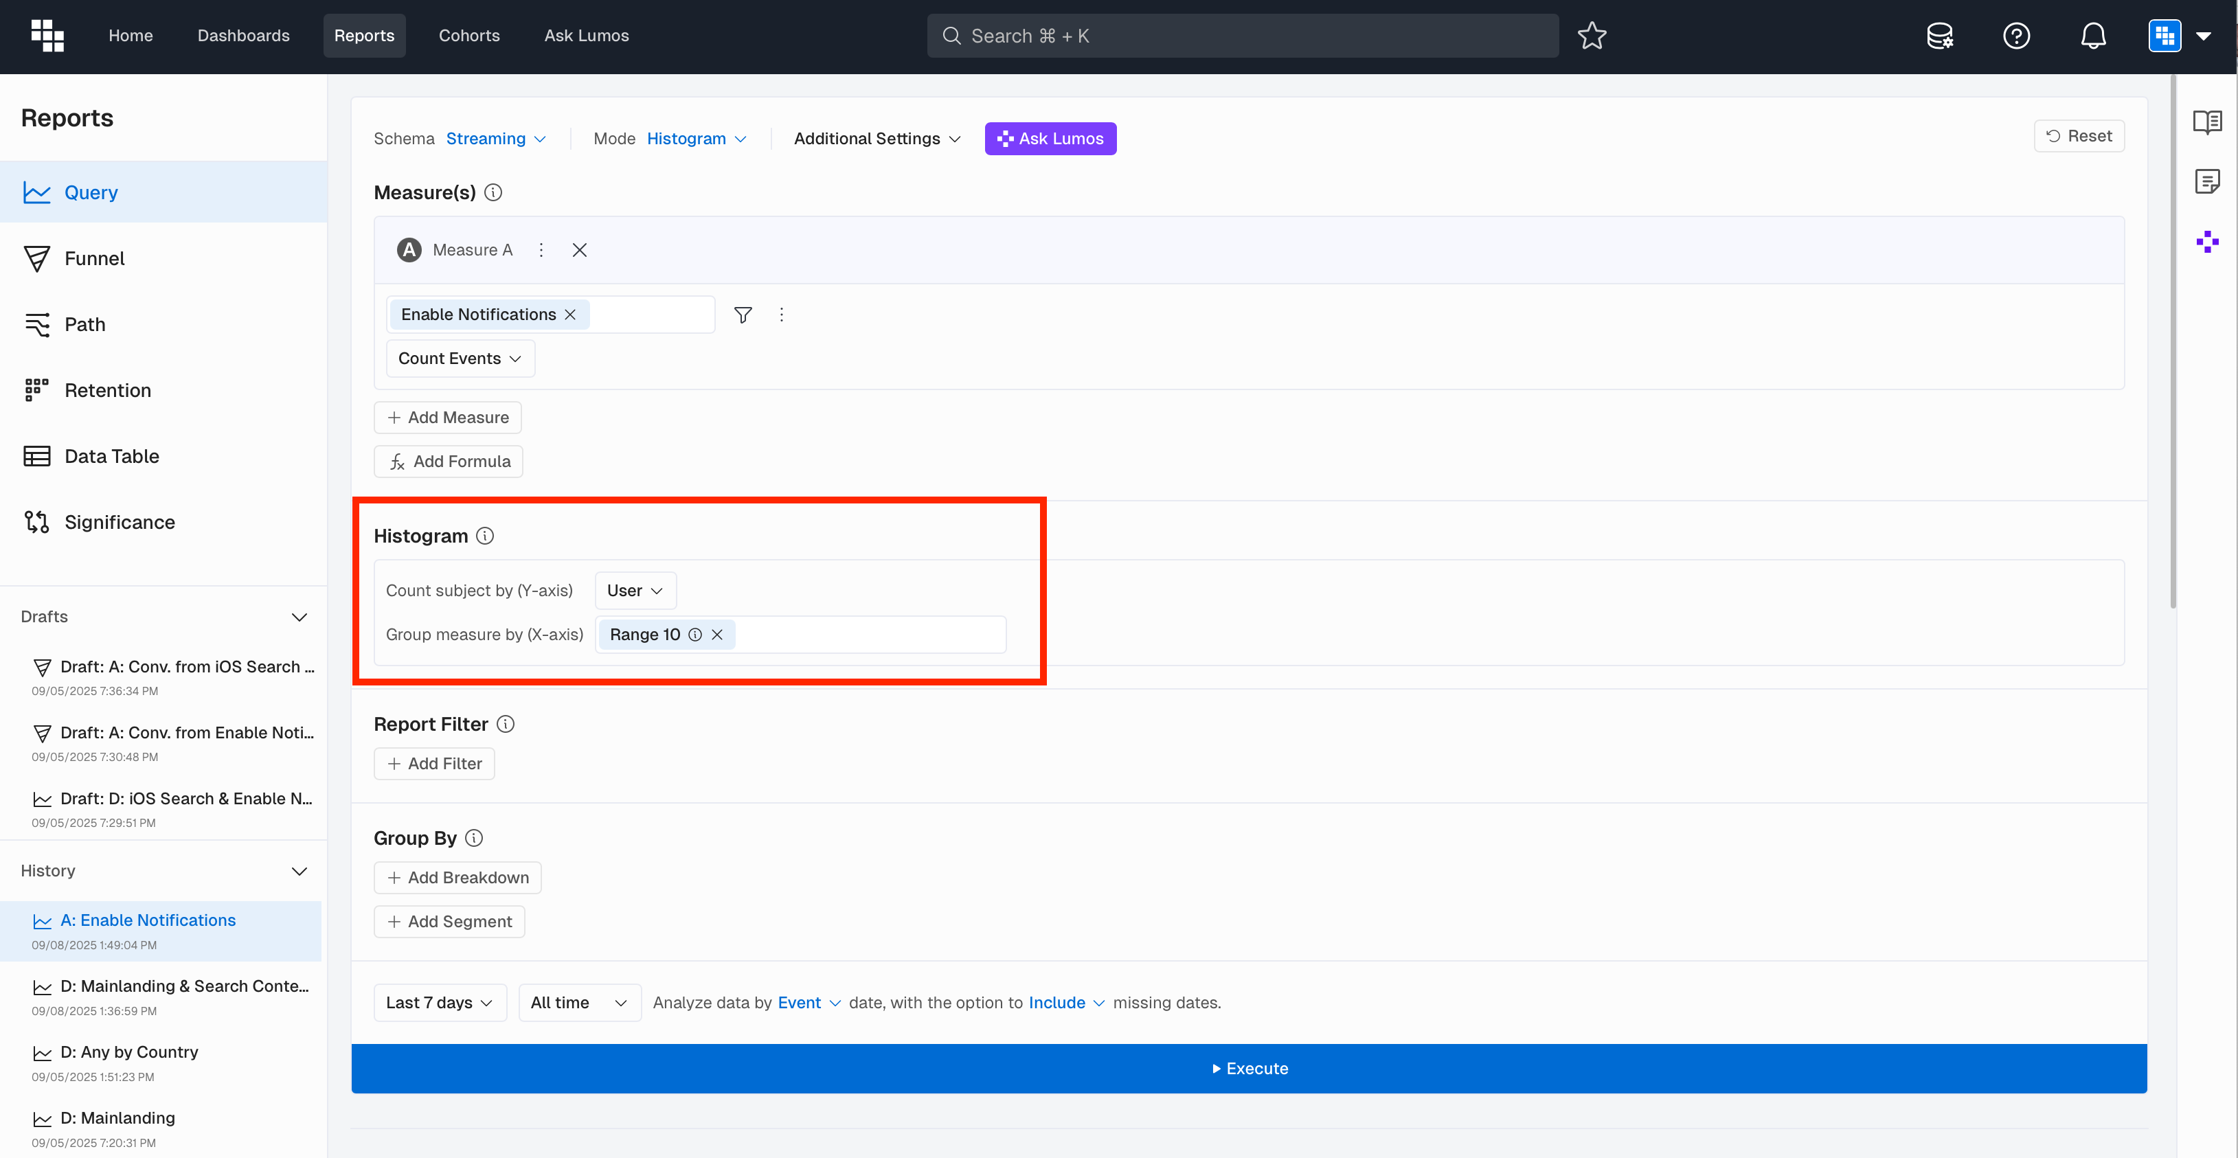Open the documentation book icon in right sidebar
The height and width of the screenshot is (1158, 2238).
2206,122
